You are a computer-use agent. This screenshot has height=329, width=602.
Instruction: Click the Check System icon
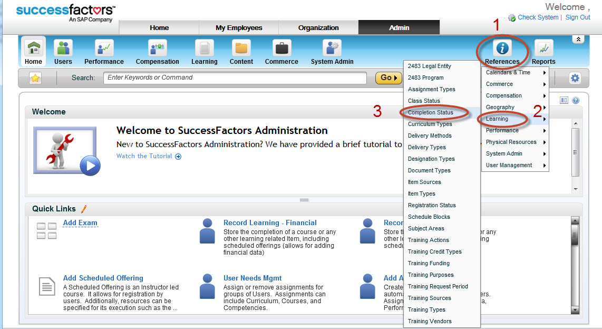click(512, 18)
